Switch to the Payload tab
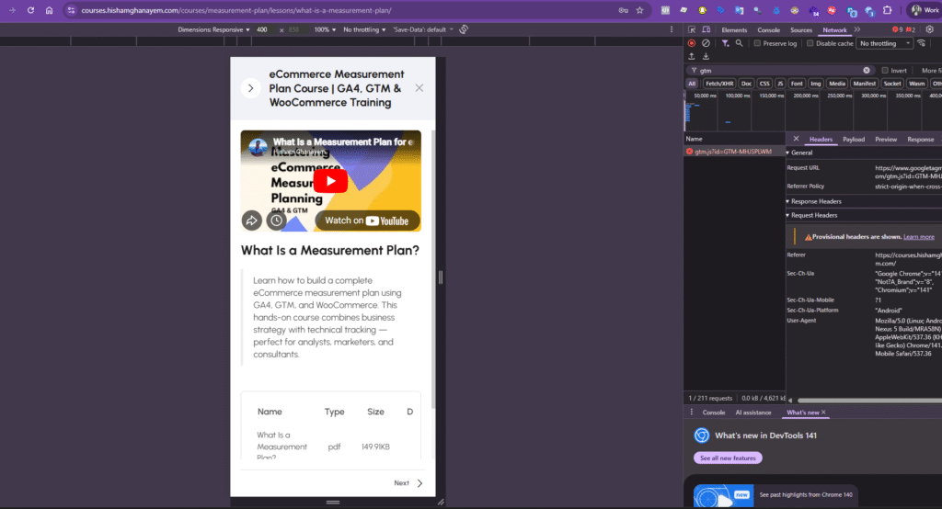942x509 pixels. coord(853,139)
